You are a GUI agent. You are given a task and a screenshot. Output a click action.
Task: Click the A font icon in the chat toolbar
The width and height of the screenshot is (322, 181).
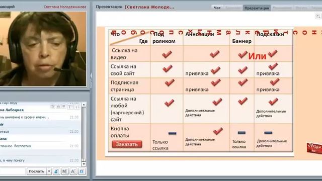click(x=73, y=171)
